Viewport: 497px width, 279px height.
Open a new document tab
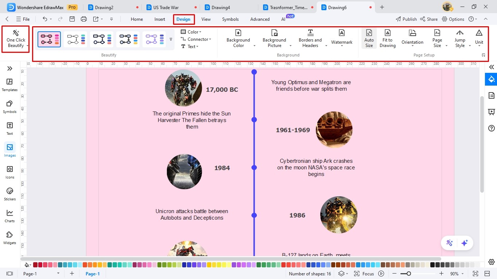pos(382,7)
